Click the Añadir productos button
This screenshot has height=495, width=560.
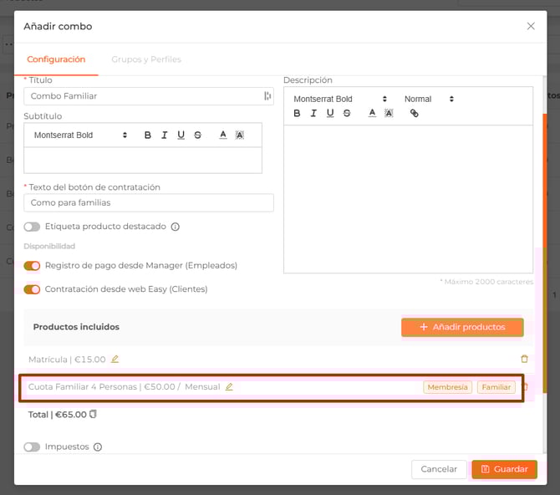click(x=462, y=327)
